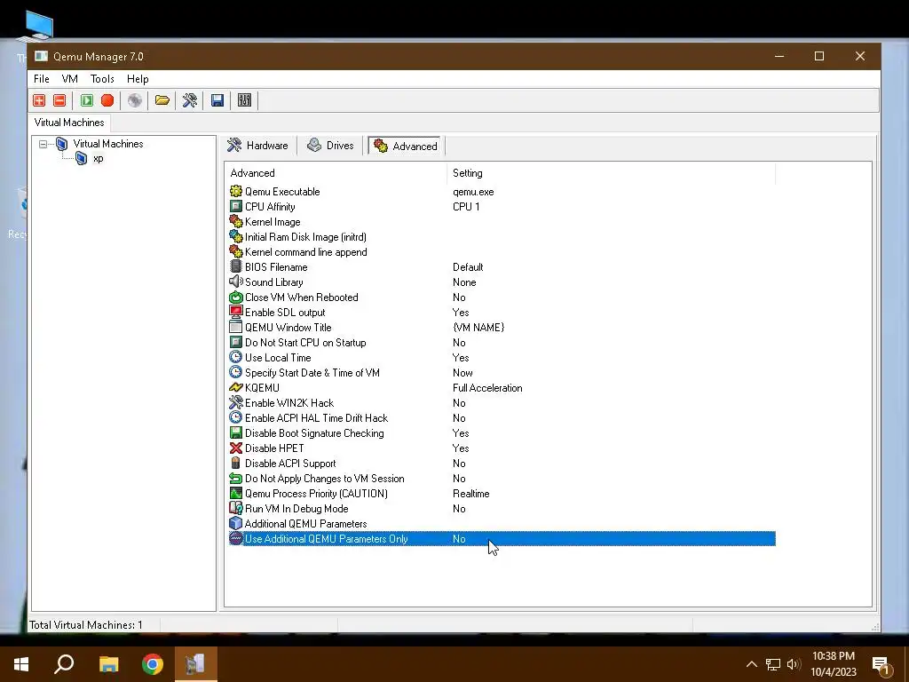Open the VM menu
This screenshot has height=682, width=909.
(69, 79)
